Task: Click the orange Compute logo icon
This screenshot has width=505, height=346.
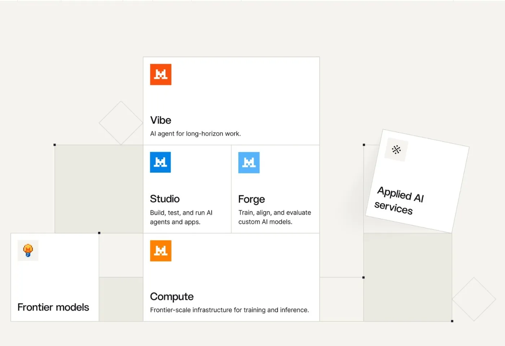Action: (x=161, y=250)
